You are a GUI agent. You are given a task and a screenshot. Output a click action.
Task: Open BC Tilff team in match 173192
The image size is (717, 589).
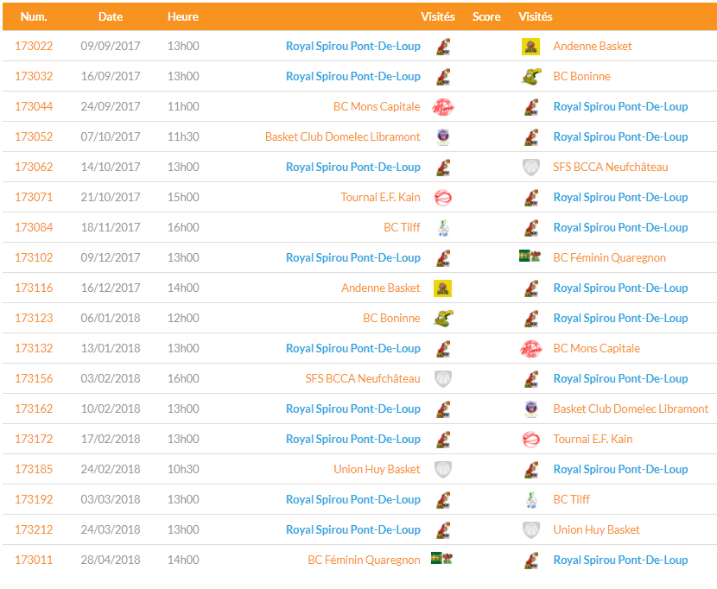pyautogui.click(x=572, y=499)
